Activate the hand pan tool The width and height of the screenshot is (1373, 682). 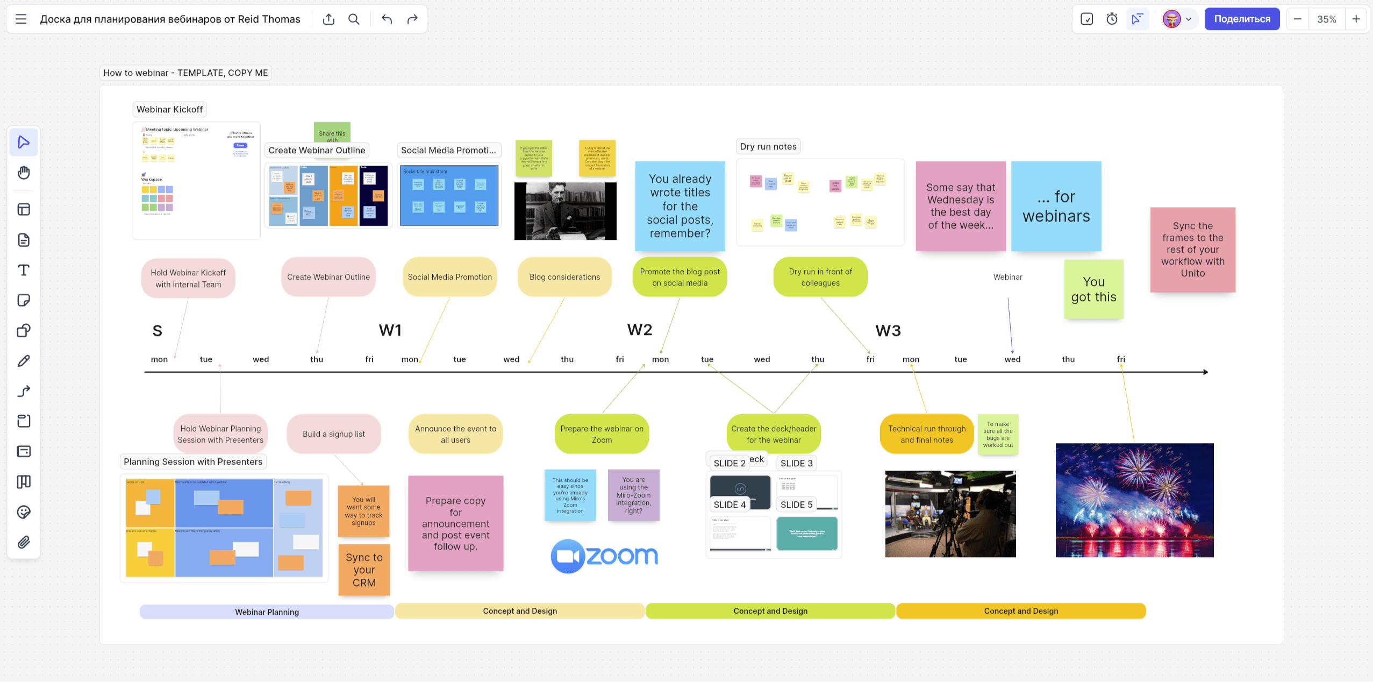click(x=24, y=173)
